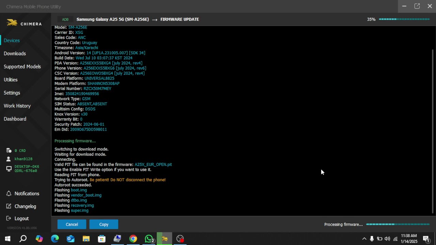
Task: Click the orange Do NOT disconnect warning
Action: (x=127, y=180)
